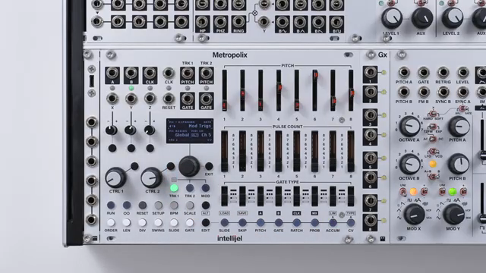Flip the LFO/VCO mode switch

[x=433, y=152]
